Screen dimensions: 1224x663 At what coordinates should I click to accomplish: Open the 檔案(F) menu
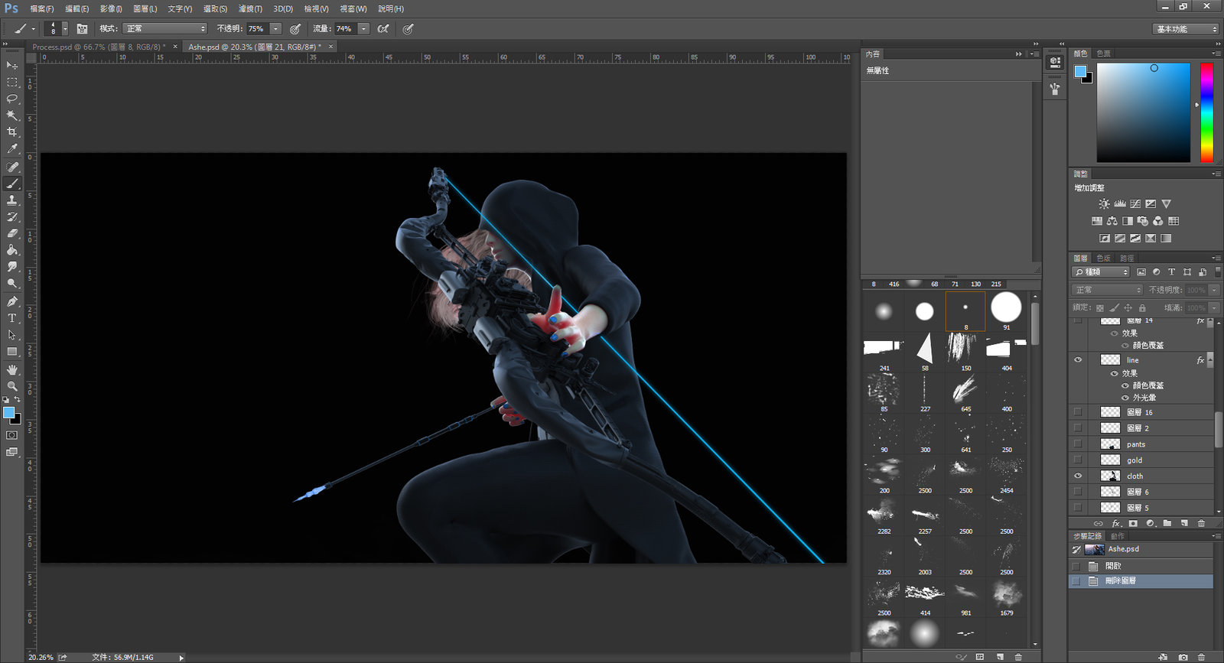[x=42, y=8]
